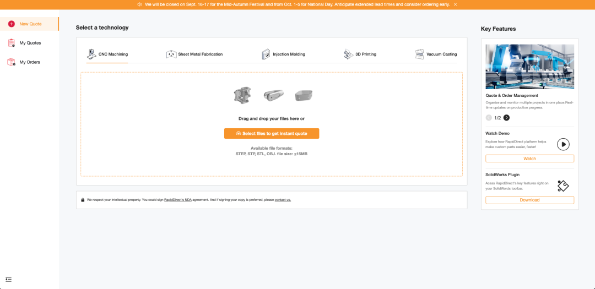This screenshot has height=289, width=595.
Task: Open My Quotes in sidebar
Action: (30, 43)
